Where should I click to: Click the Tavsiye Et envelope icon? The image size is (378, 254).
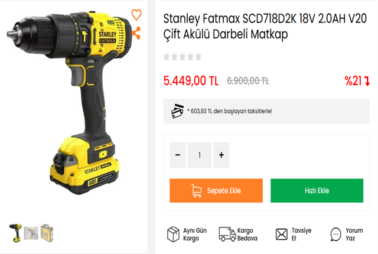282,235
